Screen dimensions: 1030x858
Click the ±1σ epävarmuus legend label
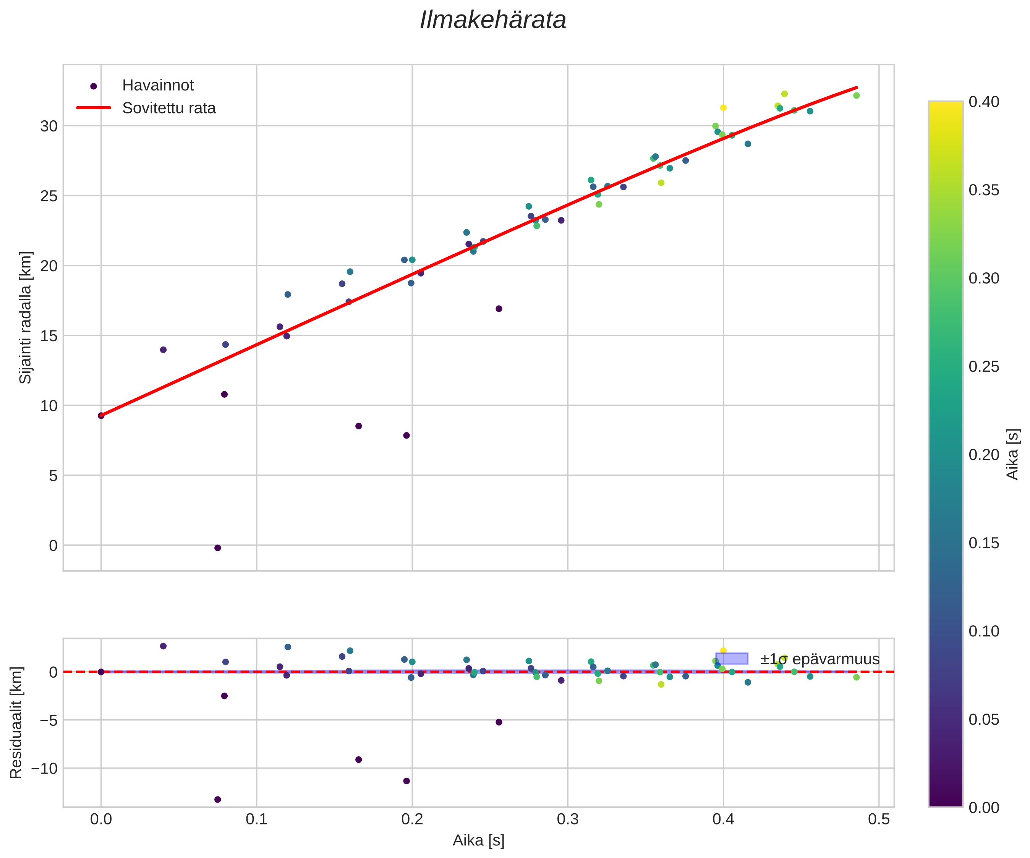point(819,659)
